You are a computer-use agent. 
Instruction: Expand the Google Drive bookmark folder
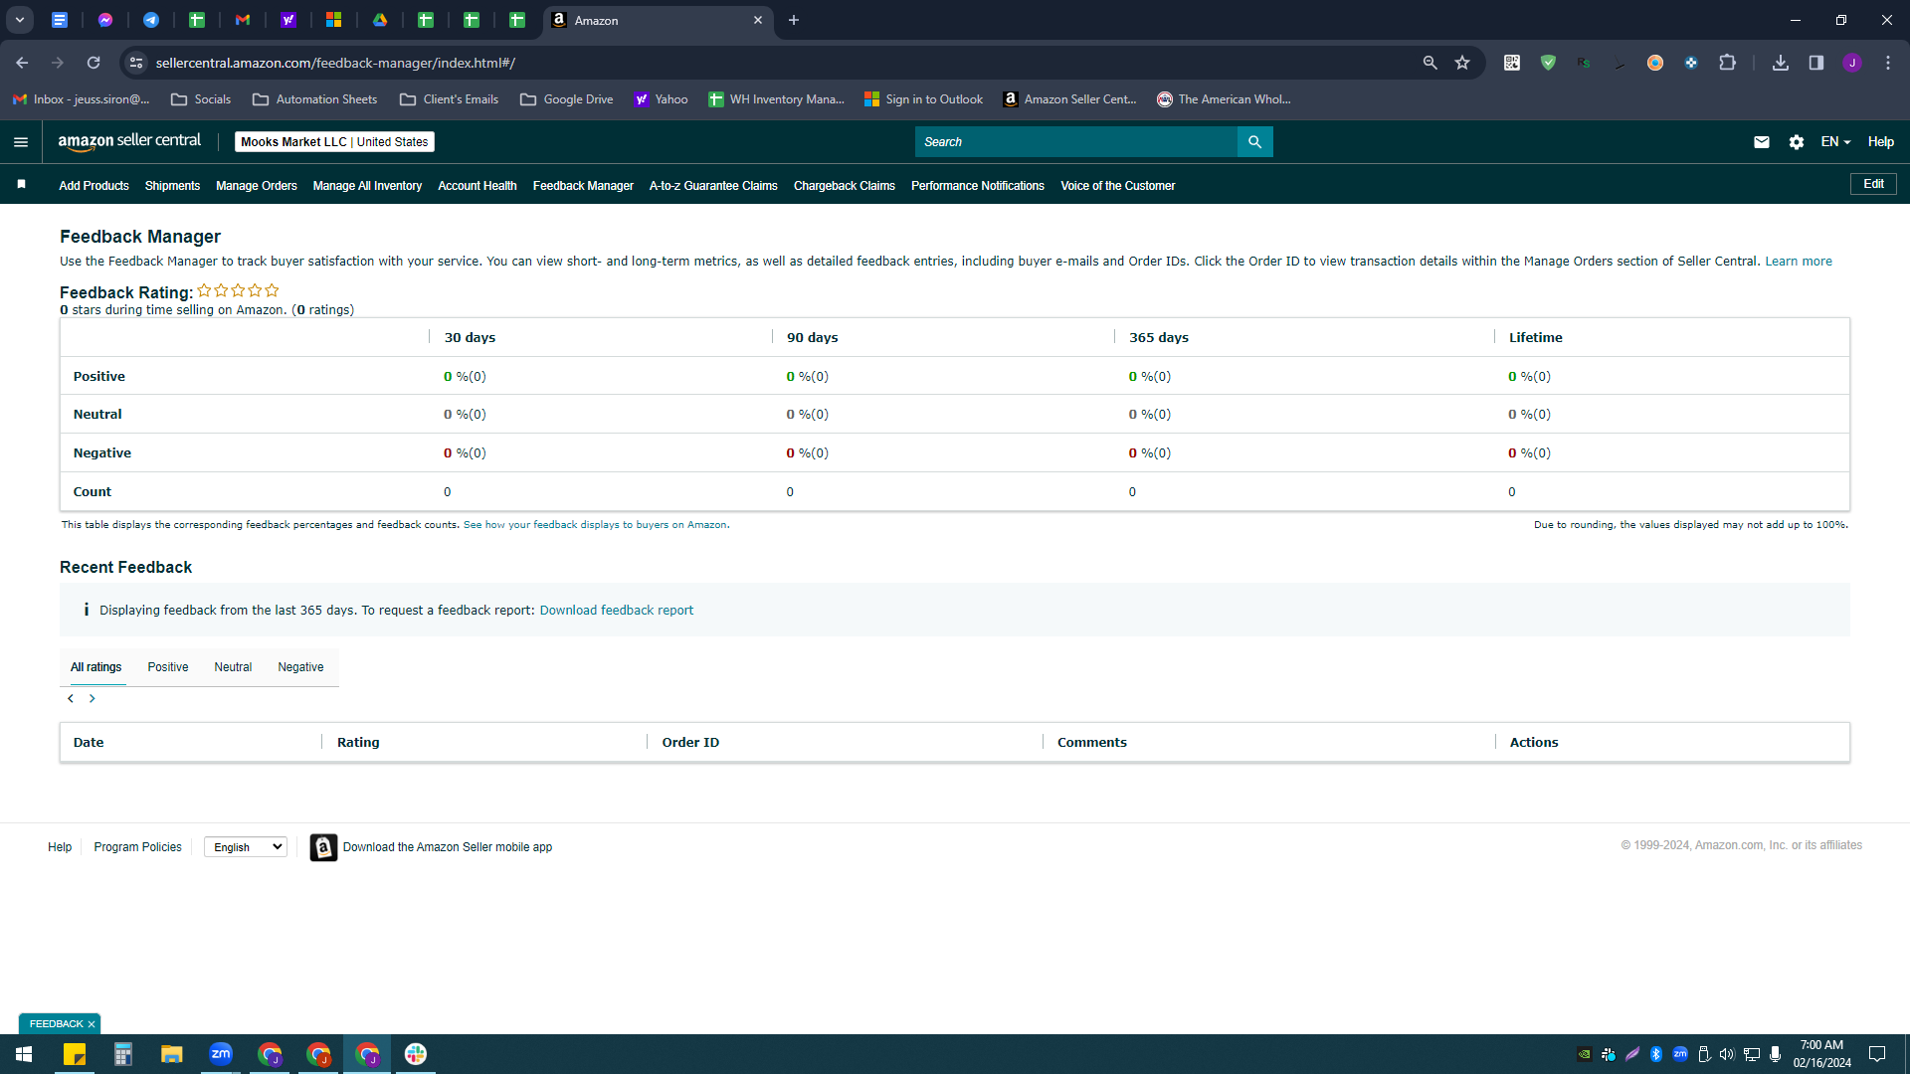coord(567,99)
